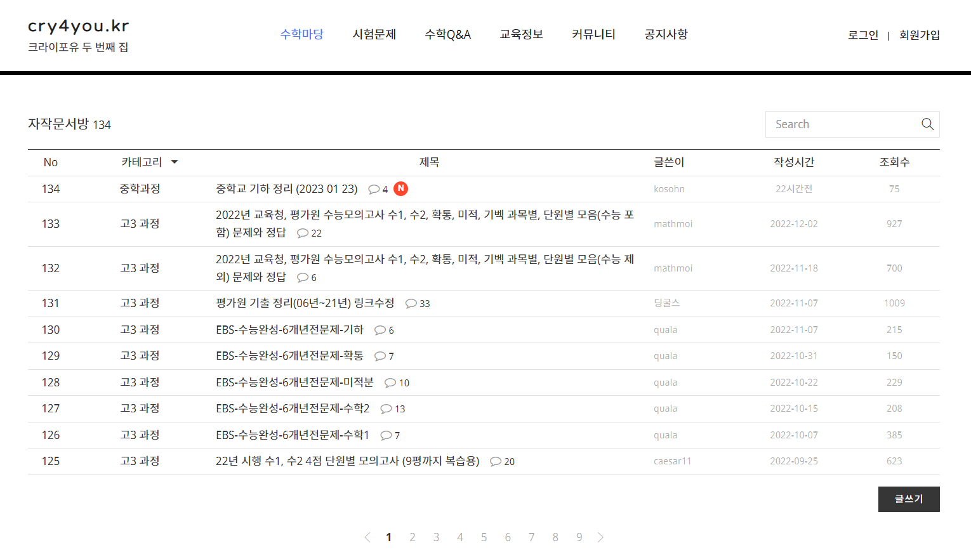
Task: Open post 132 수능 제외 문제와 정답
Action: [x=425, y=268]
